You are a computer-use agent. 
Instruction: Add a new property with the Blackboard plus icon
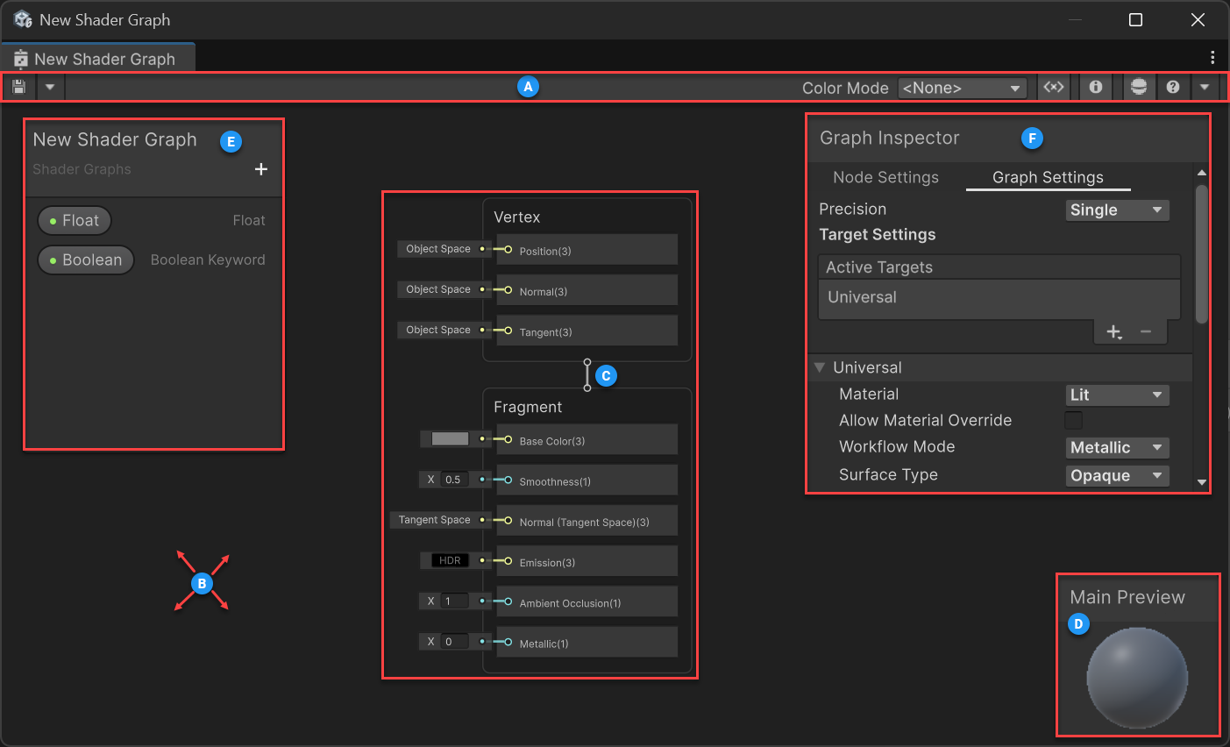260,169
